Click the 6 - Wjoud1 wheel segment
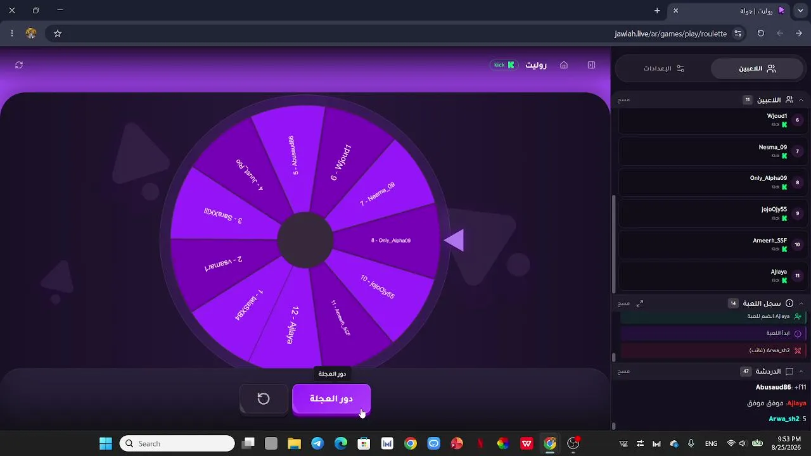This screenshot has height=456, width=811. tap(341, 163)
